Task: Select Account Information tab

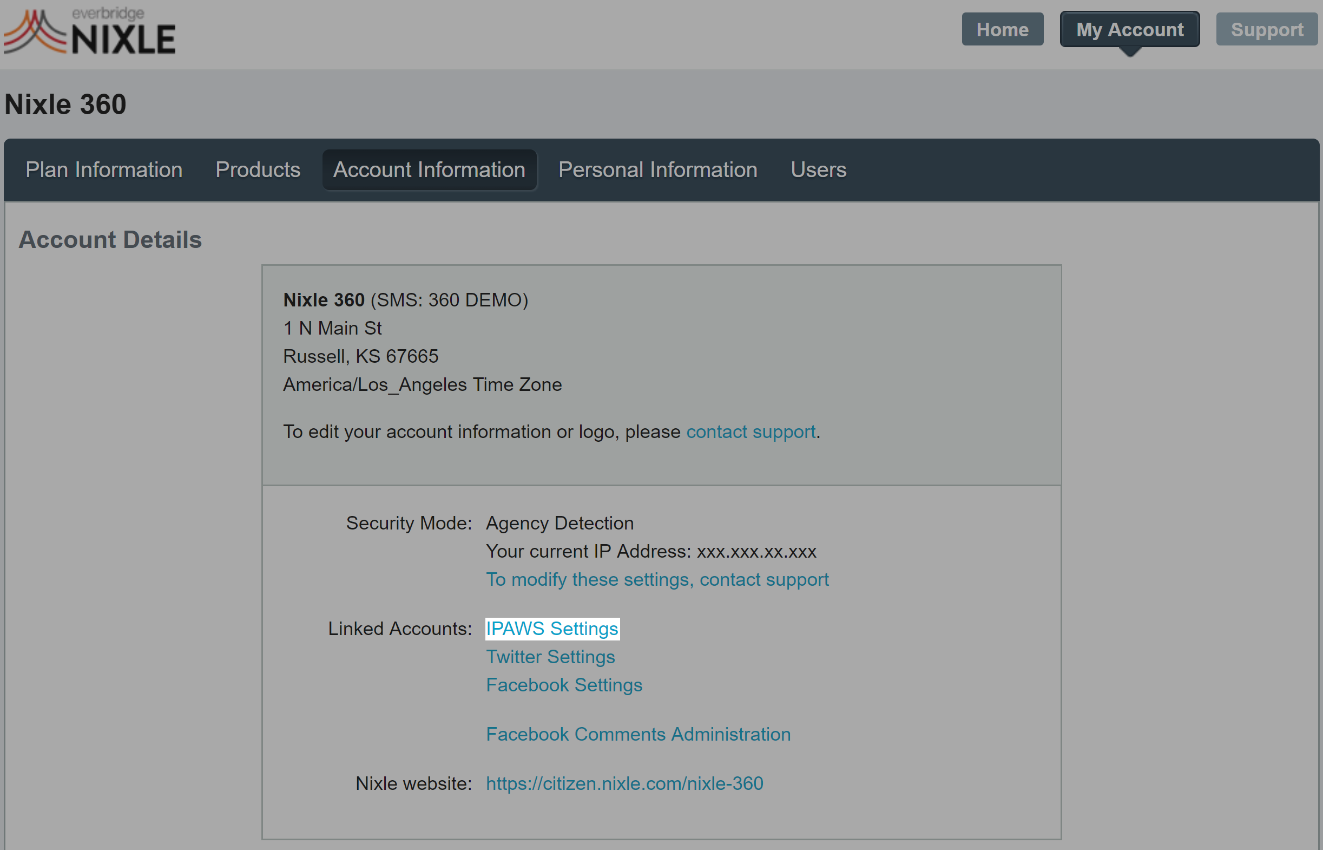Action: (x=429, y=169)
